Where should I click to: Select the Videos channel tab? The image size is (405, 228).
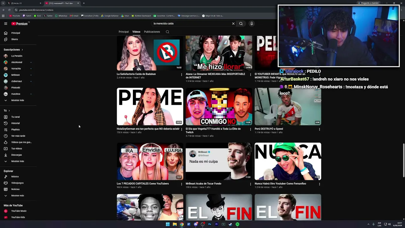[136, 32]
